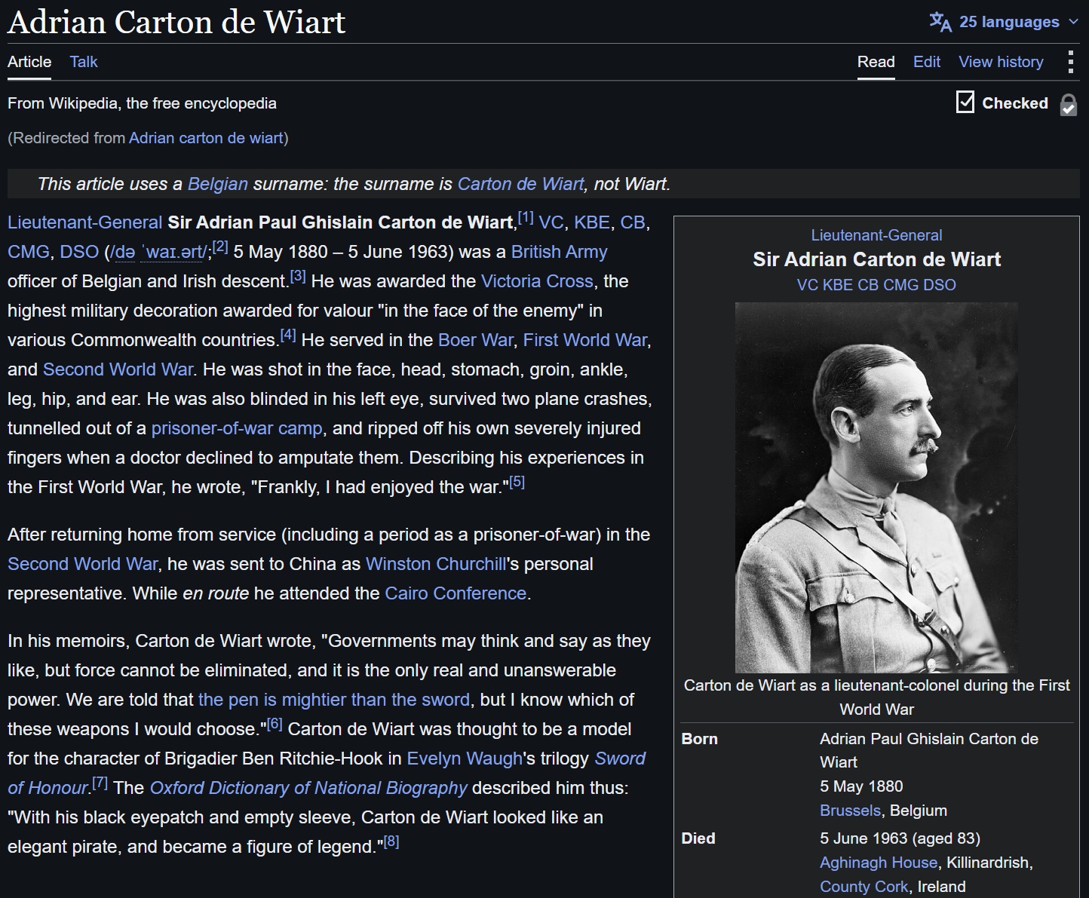Viewport: 1089px width, 898px height.
Task: Click the CMG link in the infobox
Action: (x=901, y=285)
